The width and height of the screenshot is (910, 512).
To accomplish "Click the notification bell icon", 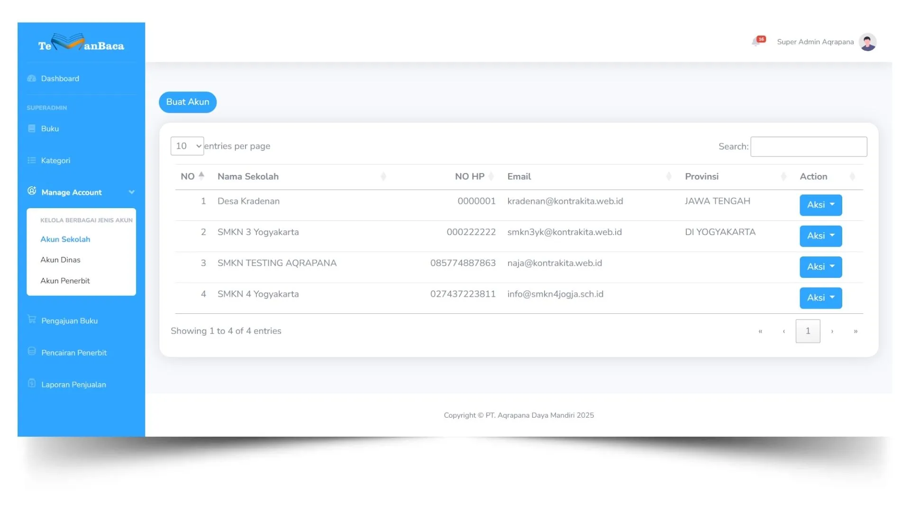I will click(756, 42).
